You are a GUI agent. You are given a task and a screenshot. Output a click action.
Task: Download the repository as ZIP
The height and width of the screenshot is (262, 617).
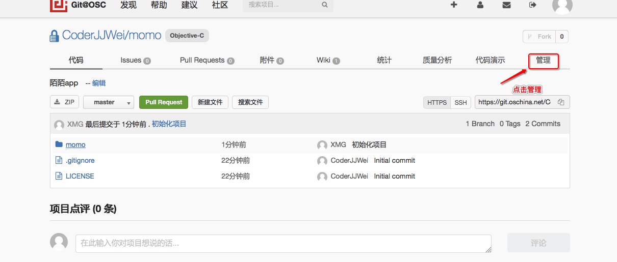pos(65,102)
